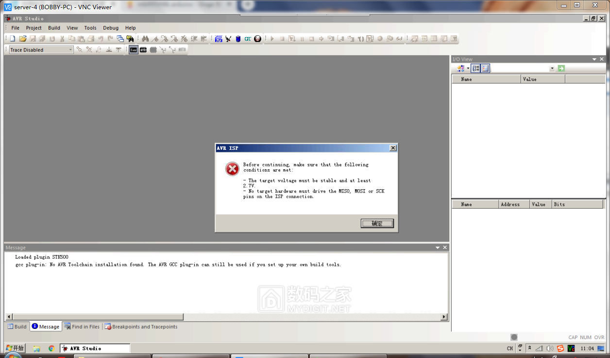Screen dimensions: 610x358
Task: Click the I/O View tree display icon
Action: pyautogui.click(x=476, y=68)
